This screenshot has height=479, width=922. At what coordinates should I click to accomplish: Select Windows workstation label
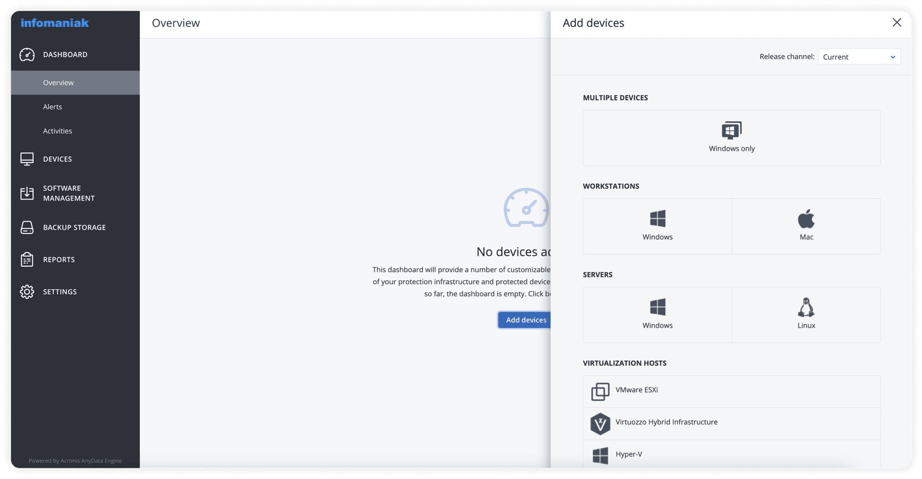point(657,237)
